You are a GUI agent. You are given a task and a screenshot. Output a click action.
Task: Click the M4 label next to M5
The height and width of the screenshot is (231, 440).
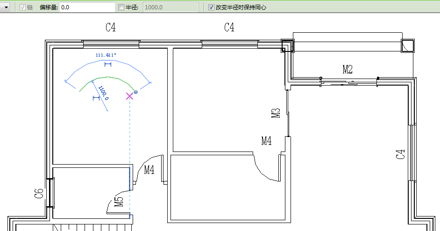pyautogui.click(x=149, y=170)
